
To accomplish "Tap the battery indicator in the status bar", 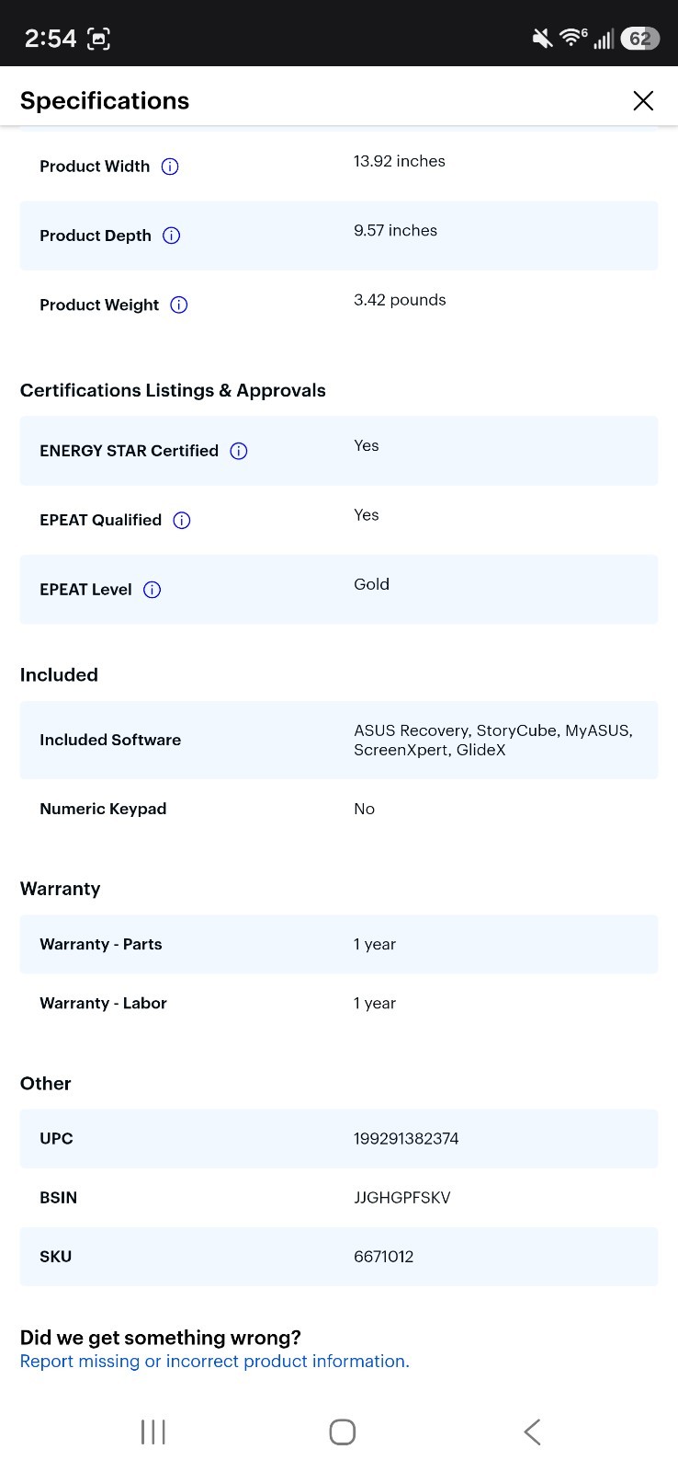I will point(640,39).
